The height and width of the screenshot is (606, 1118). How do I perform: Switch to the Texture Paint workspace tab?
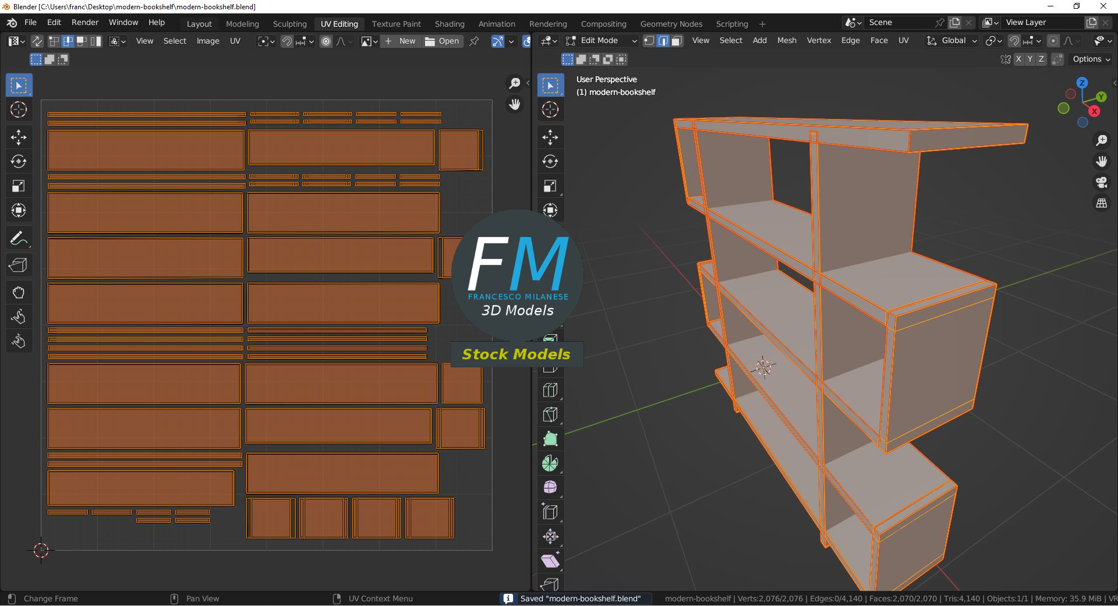click(x=396, y=24)
